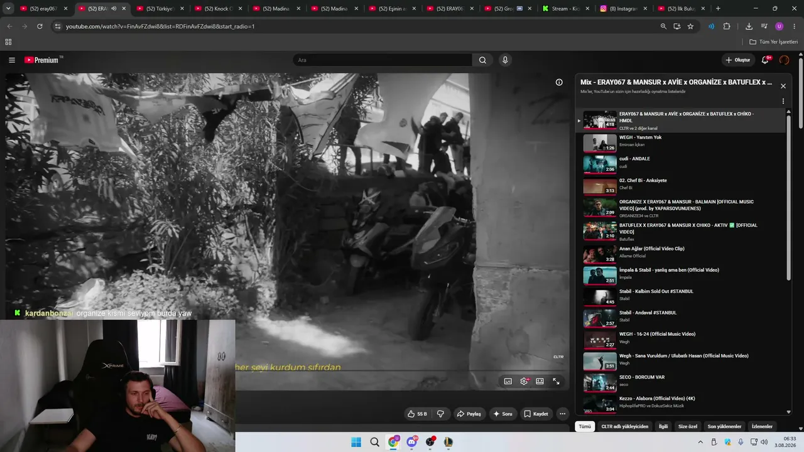
Task: Open the Chrome tab search dropdown
Action: pos(8,9)
